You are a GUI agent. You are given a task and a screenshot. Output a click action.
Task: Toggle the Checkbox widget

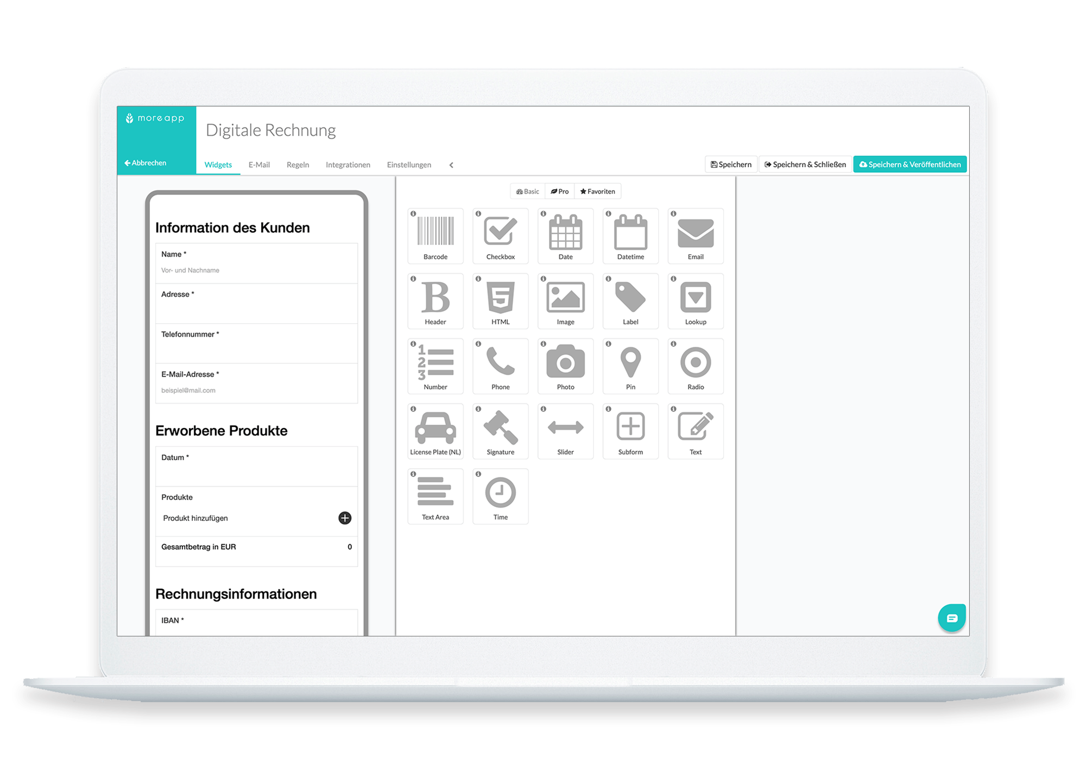coord(500,235)
